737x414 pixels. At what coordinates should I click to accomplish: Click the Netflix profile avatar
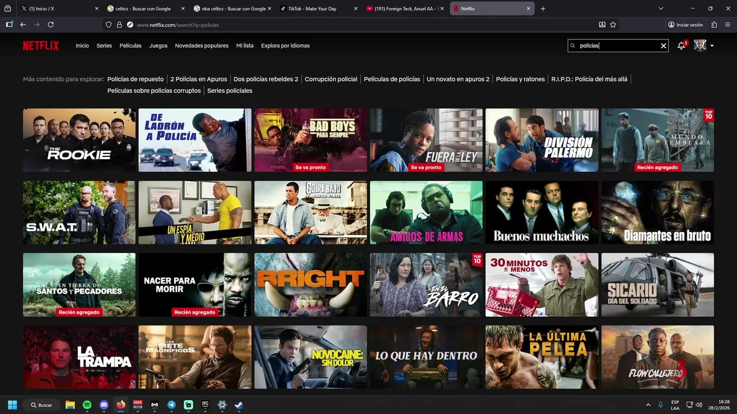[700, 45]
